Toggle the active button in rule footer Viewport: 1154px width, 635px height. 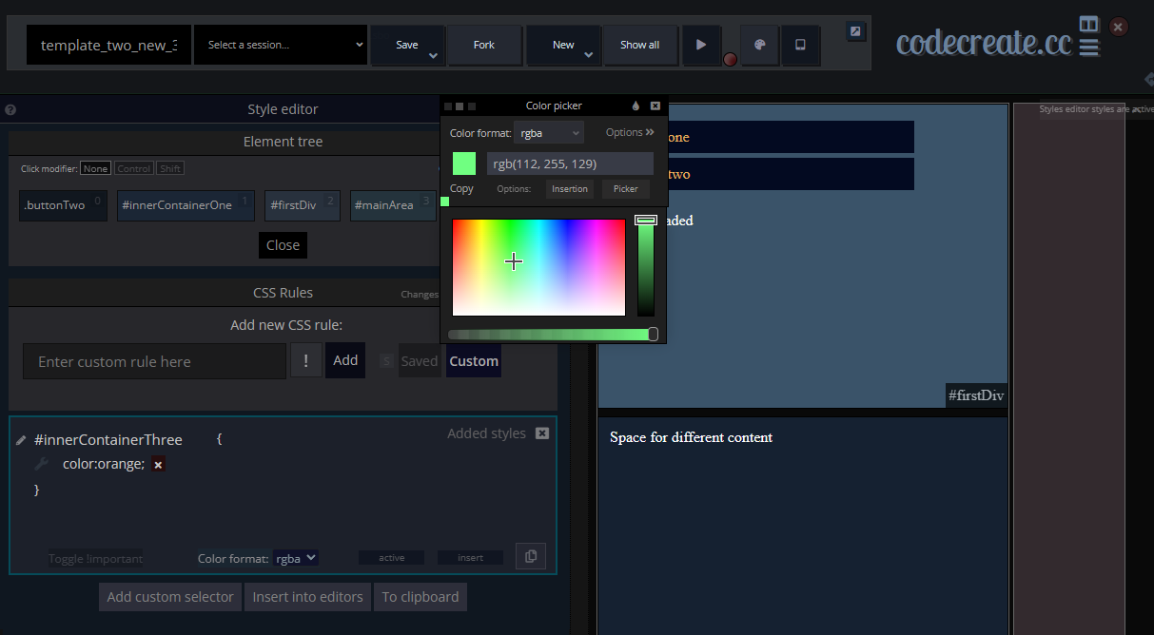click(x=392, y=558)
